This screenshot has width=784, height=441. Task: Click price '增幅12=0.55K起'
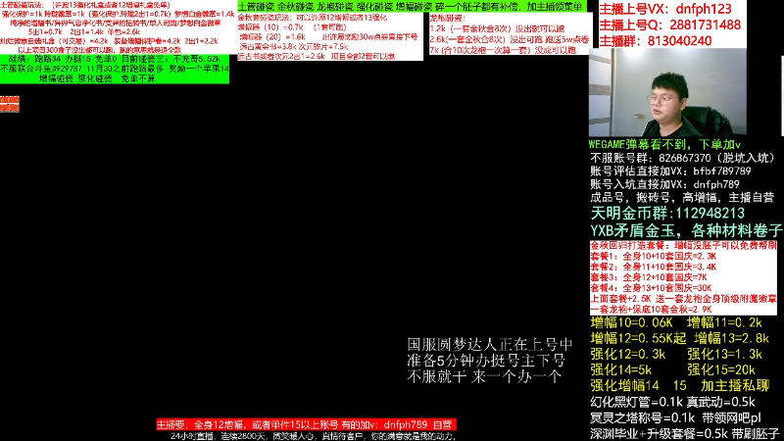pos(638,338)
